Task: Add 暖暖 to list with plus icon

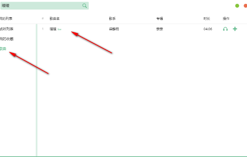Action: click(x=235, y=29)
